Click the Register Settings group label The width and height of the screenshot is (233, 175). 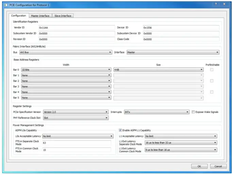[22, 106]
